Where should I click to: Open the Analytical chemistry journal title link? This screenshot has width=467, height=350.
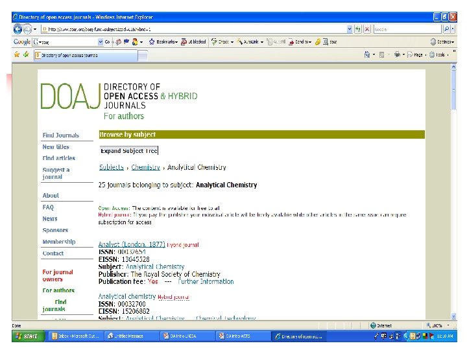127,296
